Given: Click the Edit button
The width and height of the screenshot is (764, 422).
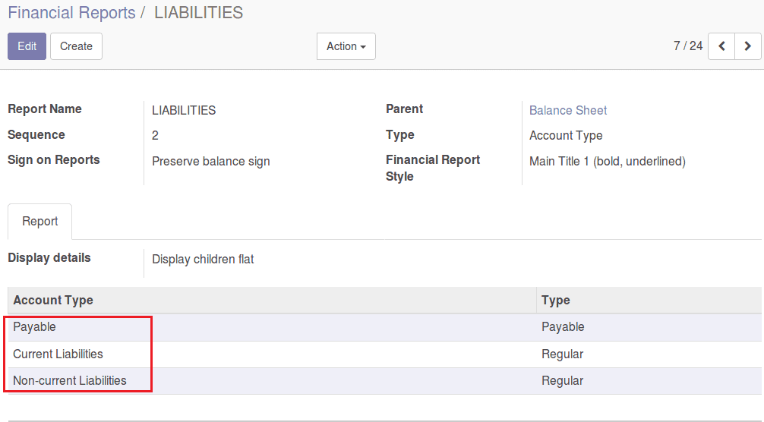Looking at the screenshot, I should (27, 46).
